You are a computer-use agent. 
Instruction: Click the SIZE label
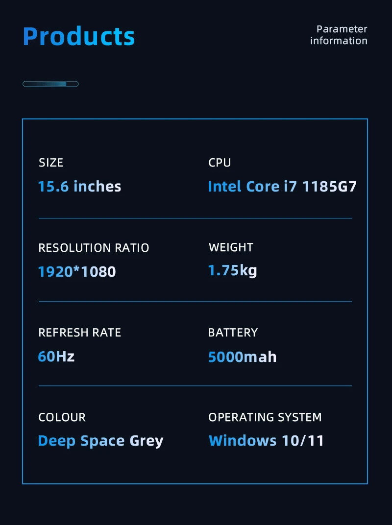tap(51, 163)
